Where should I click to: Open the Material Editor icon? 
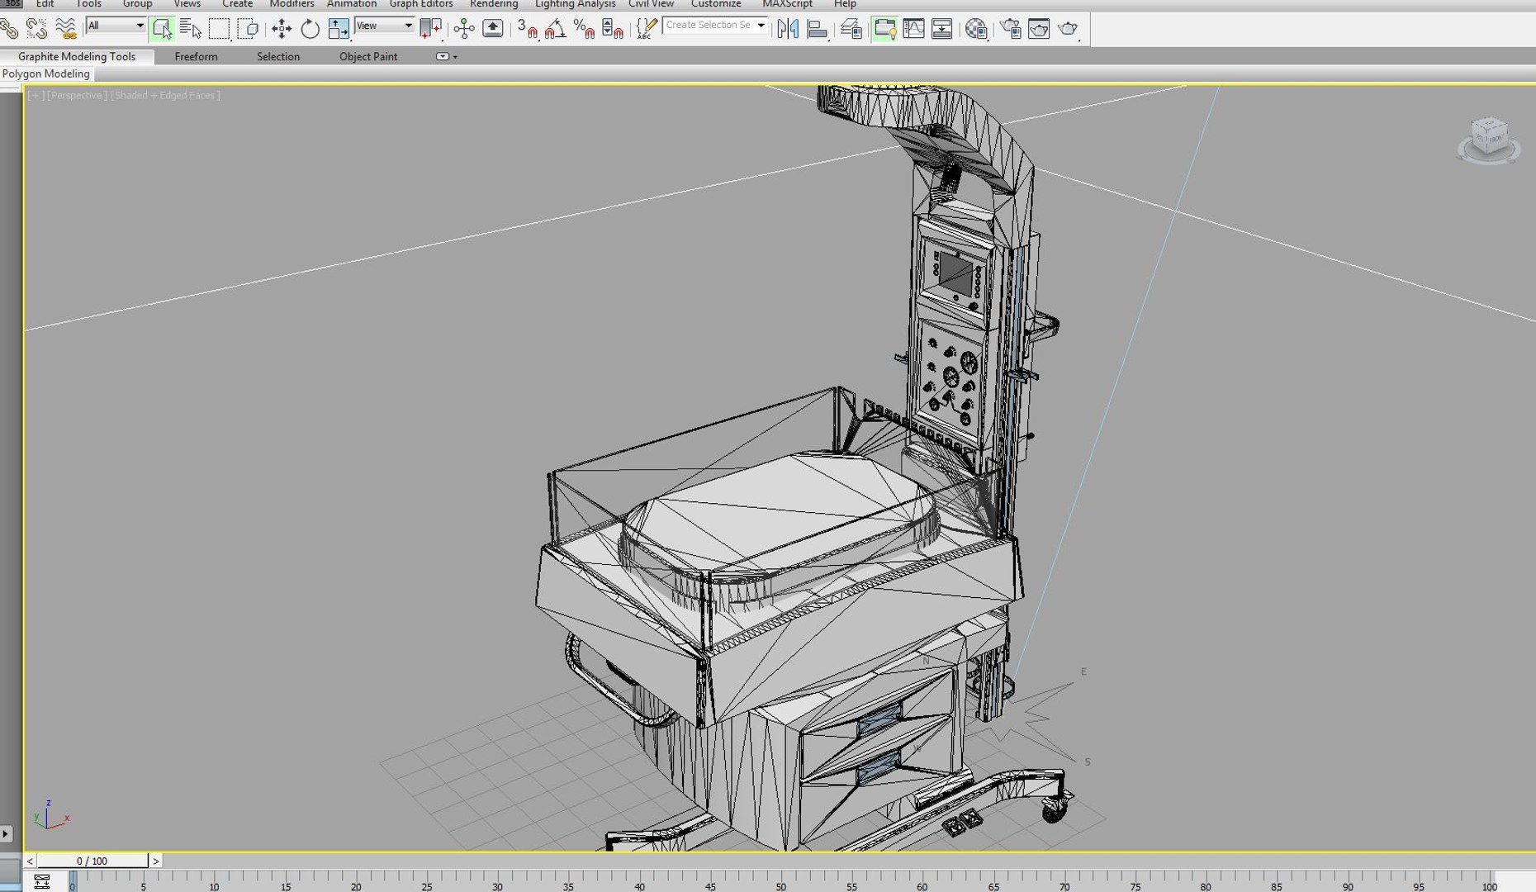click(976, 29)
